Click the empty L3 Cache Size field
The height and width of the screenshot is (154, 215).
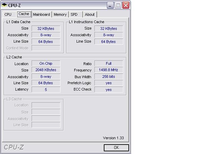pos(46,112)
